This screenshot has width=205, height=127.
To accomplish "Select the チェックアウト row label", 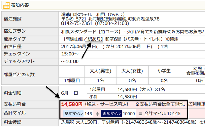I will coord(19,61).
